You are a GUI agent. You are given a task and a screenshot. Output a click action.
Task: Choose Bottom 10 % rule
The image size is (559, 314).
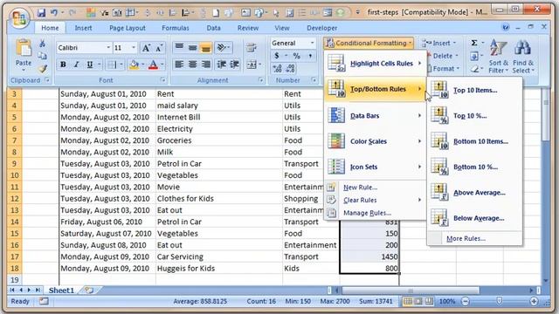(x=474, y=167)
